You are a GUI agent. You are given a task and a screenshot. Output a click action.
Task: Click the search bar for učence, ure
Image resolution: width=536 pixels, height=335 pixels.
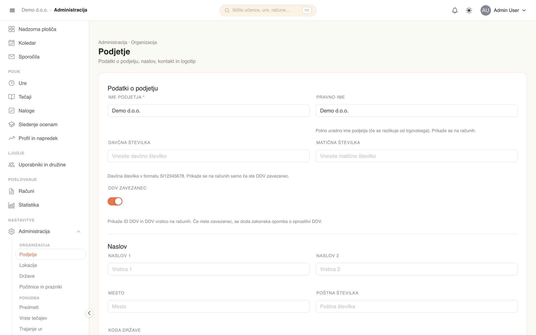(x=268, y=10)
